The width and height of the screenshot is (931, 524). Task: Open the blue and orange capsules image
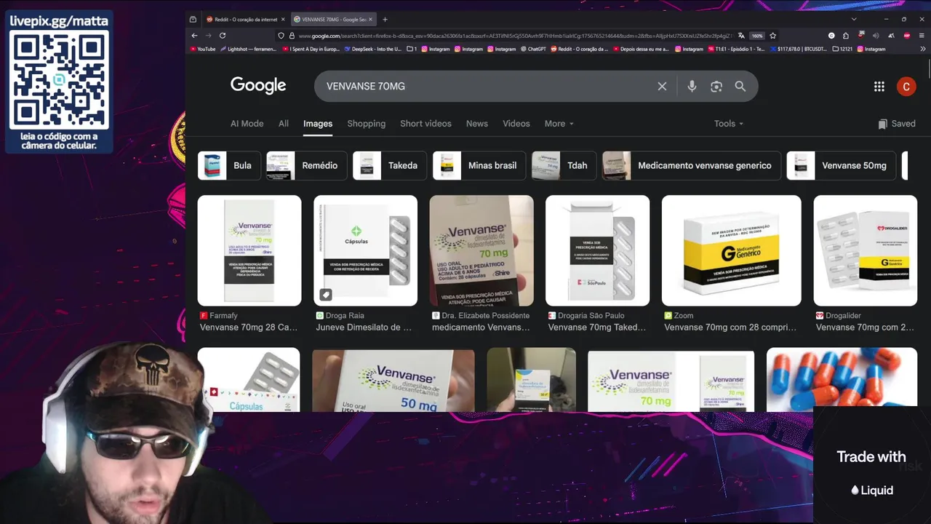842,379
